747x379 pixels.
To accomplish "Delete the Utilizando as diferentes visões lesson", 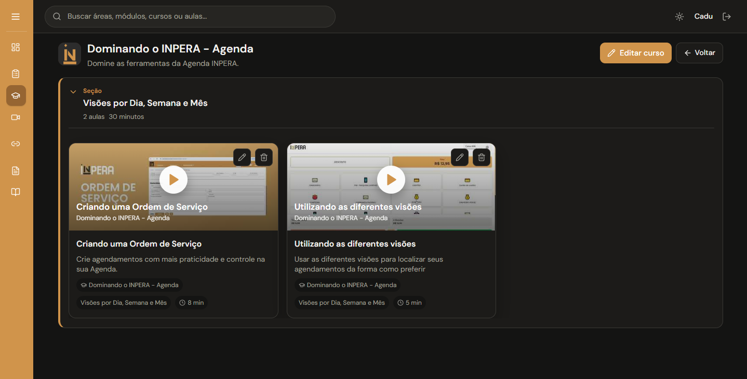I will pyautogui.click(x=482, y=157).
